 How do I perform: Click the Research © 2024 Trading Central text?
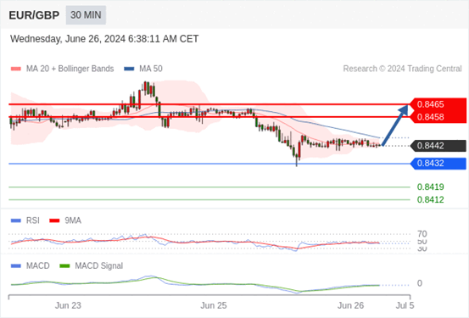tap(402, 69)
